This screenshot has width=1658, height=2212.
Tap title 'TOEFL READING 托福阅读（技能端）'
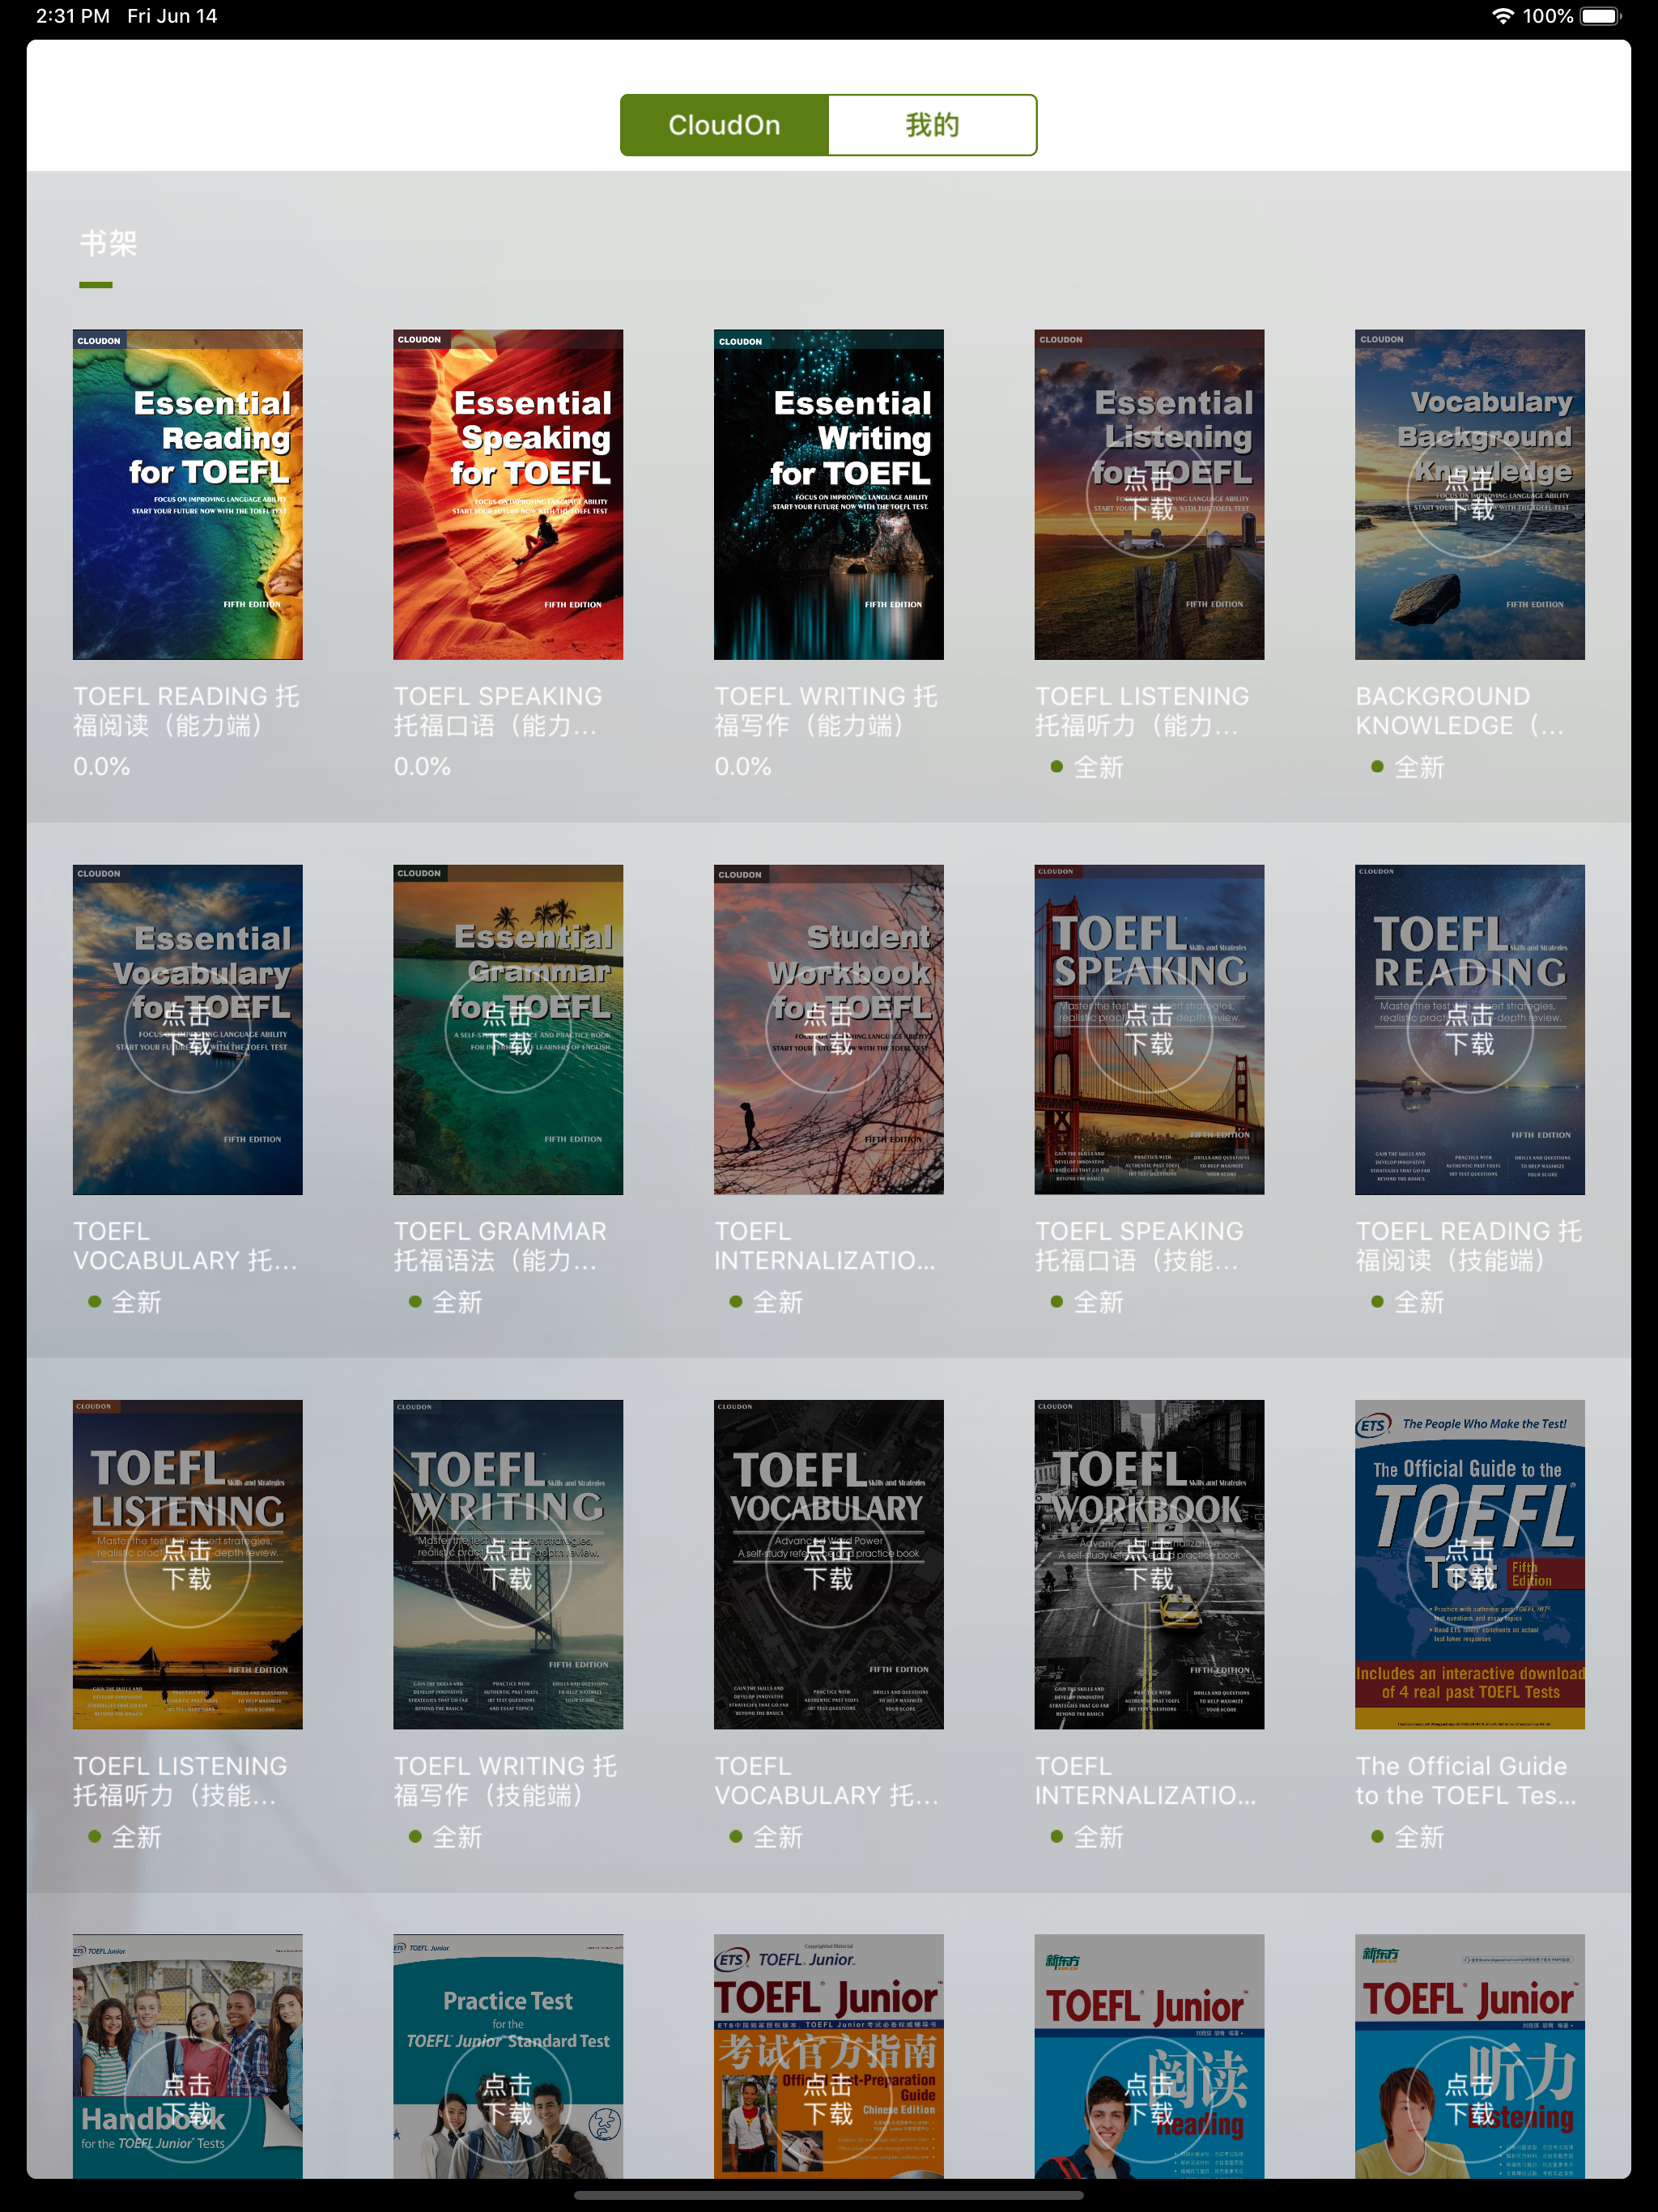click(x=1469, y=1246)
